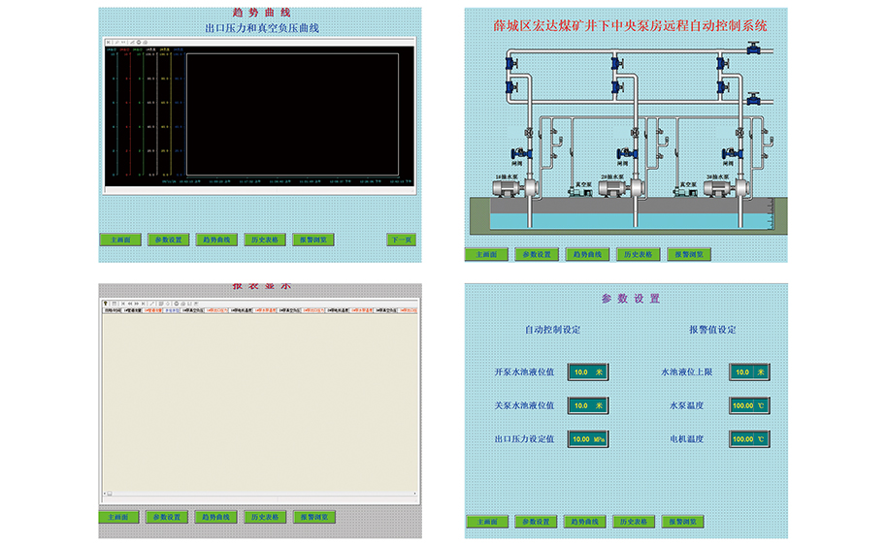Open 报警浏览 from the trend curve screen
The height and width of the screenshot is (545, 887).
pyautogui.click(x=313, y=240)
